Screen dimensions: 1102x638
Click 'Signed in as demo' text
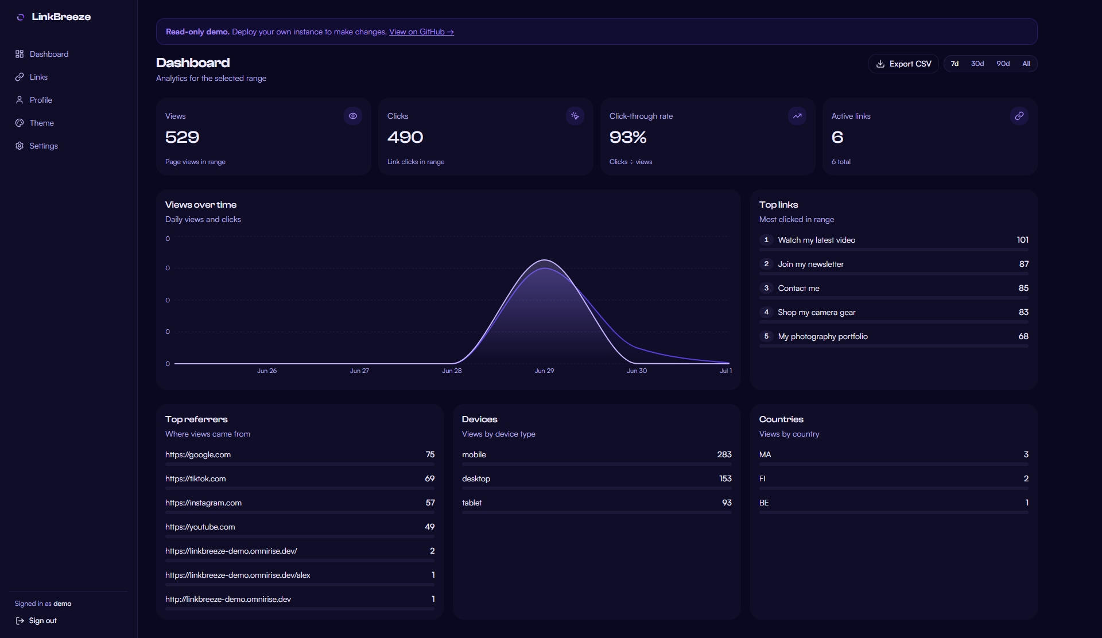tap(43, 604)
